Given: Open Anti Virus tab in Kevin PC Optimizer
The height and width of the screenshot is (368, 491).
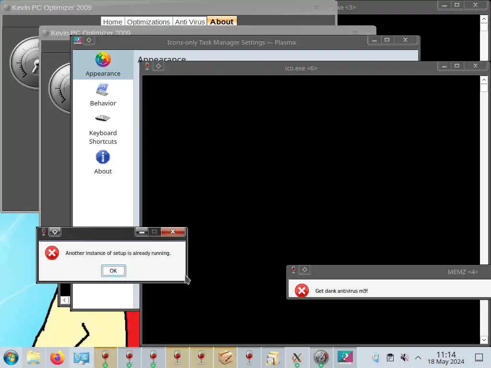Looking at the screenshot, I should (189, 22).
